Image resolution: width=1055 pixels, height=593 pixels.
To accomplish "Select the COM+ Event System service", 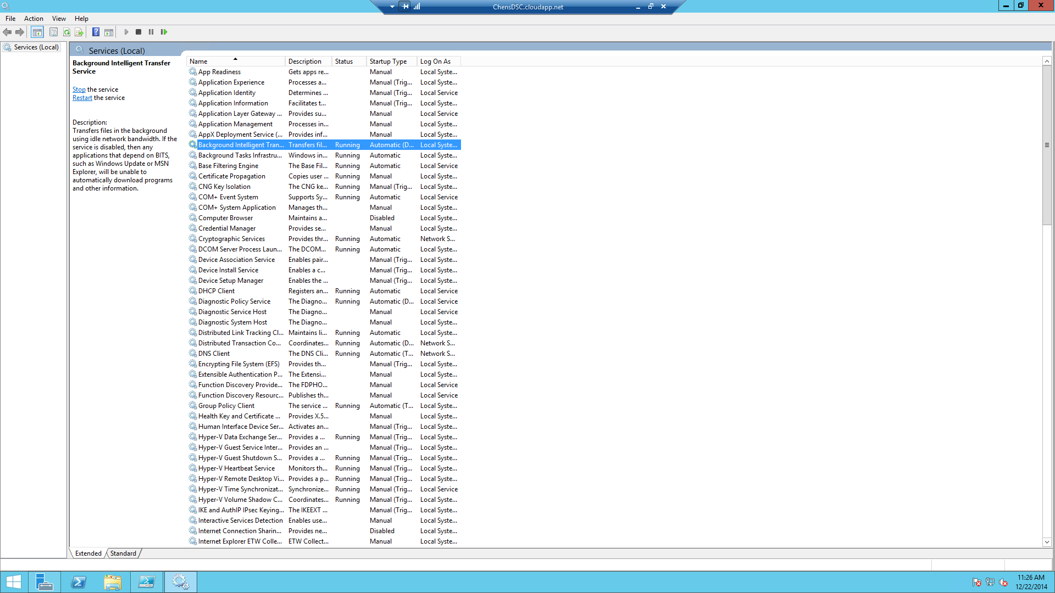I will [324, 197].
